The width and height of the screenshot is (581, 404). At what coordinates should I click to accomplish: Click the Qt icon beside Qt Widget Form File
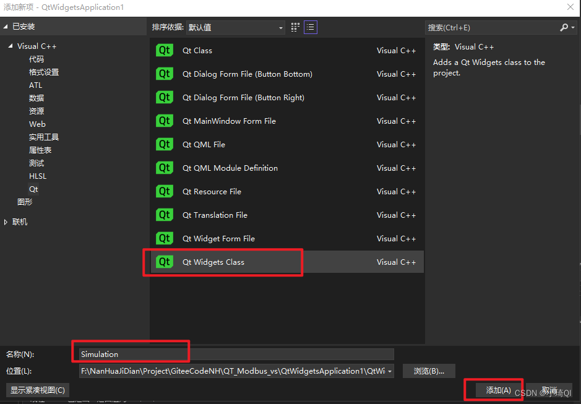(165, 238)
